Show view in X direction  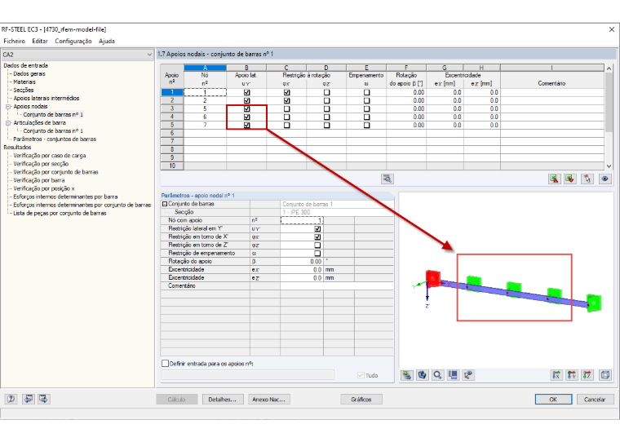556,375
